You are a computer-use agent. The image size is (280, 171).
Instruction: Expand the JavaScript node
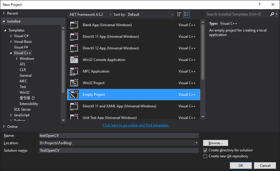(11, 115)
